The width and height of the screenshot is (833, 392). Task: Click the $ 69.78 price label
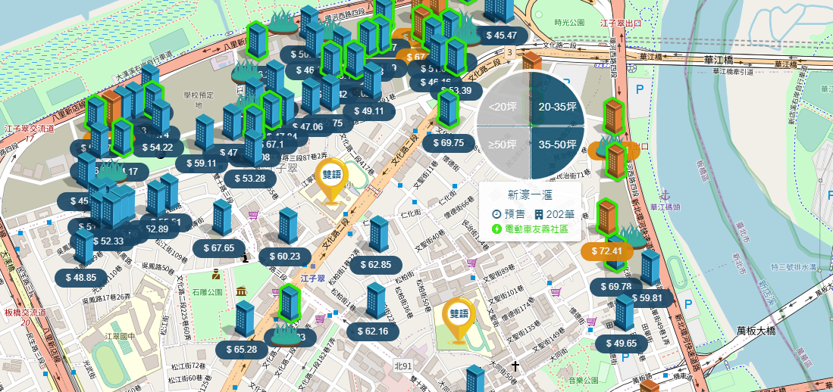pos(616,287)
